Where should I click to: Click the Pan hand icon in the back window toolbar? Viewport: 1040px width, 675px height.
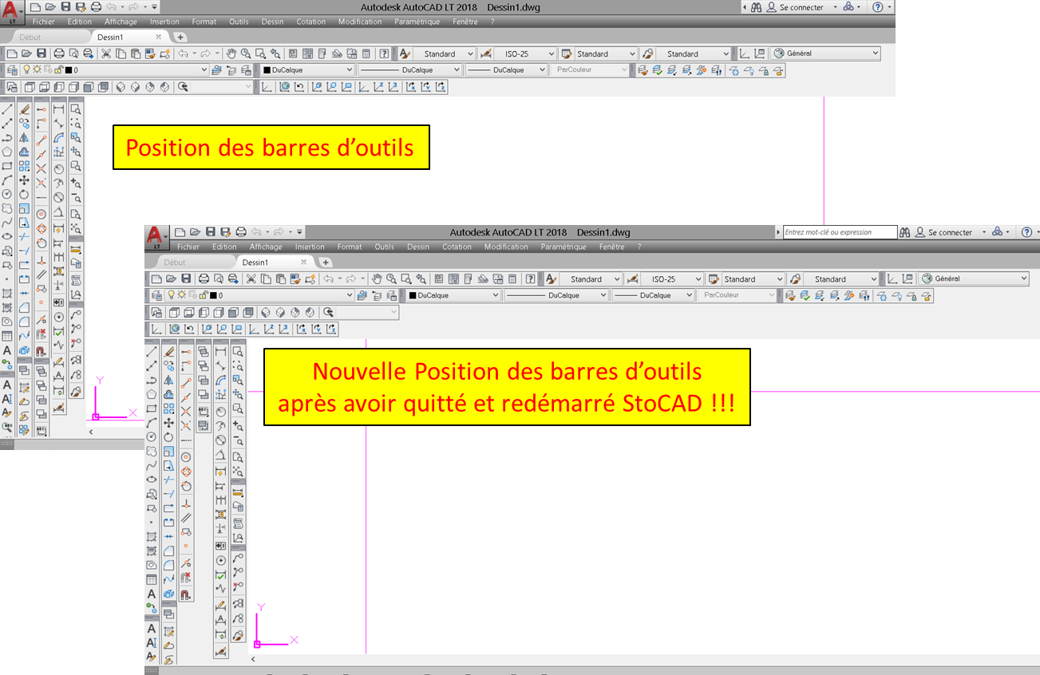click(231, 54)
